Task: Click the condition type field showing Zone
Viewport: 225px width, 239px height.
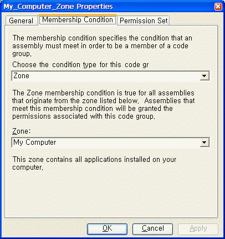Action: (x=110, y=76)
